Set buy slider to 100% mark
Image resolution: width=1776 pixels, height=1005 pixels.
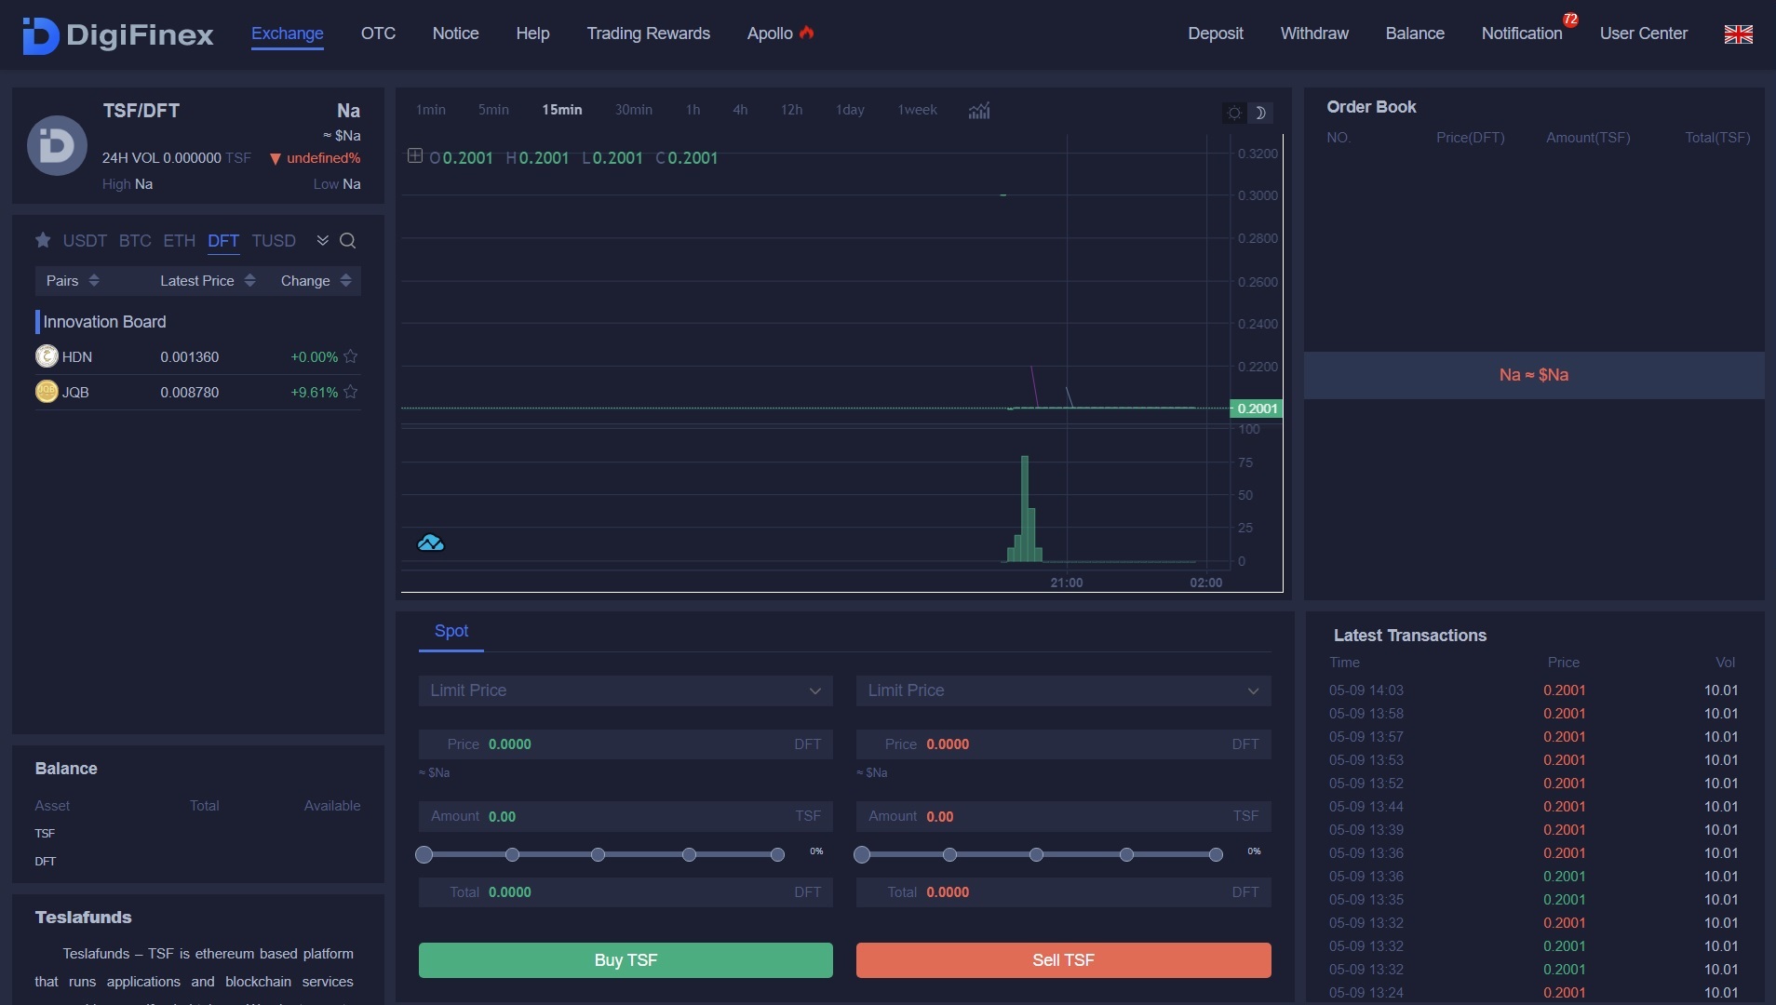tap(777, 854)
